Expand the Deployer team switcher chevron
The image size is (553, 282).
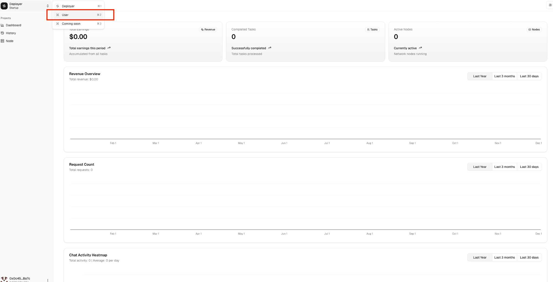pyautogui.click(x=48, y=6)
